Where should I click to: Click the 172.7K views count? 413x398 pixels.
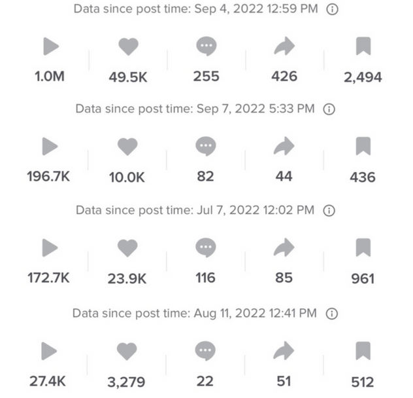coord(49,278)
